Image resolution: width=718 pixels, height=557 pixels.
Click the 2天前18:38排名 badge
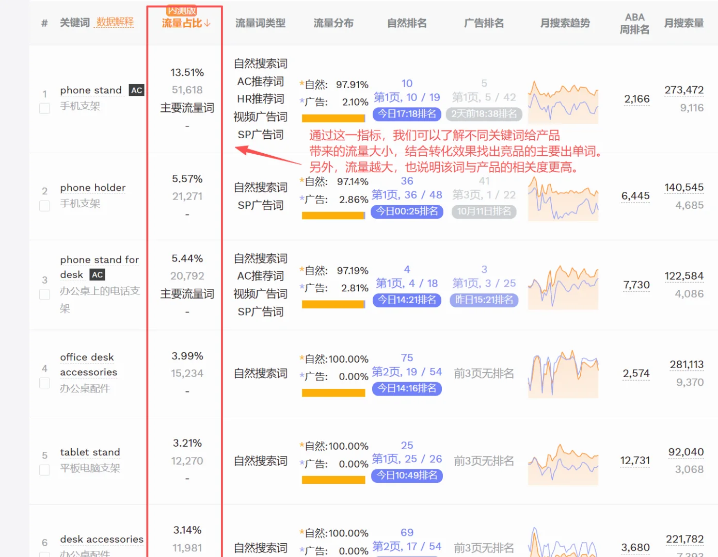pyautogui.click(x=484, y=114)
